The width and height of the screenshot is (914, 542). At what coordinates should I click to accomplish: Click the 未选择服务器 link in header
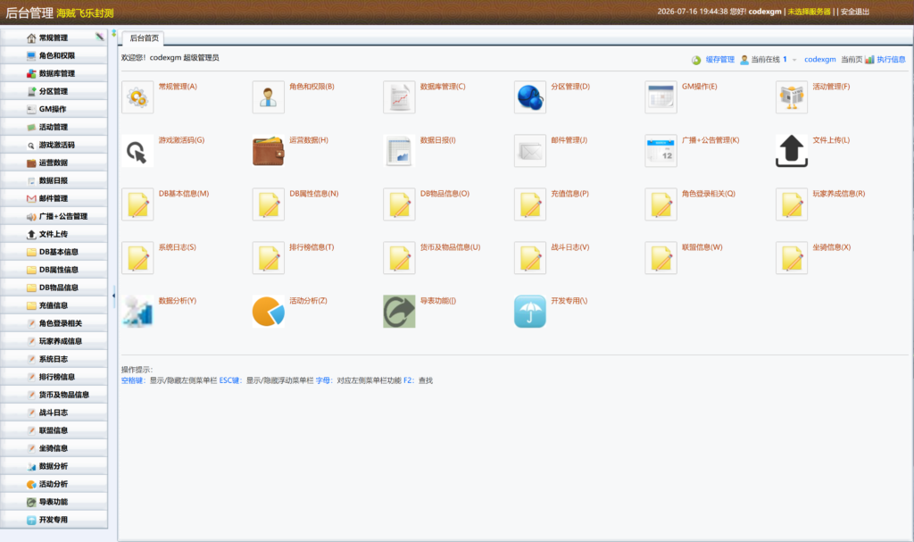pos(809,12)
